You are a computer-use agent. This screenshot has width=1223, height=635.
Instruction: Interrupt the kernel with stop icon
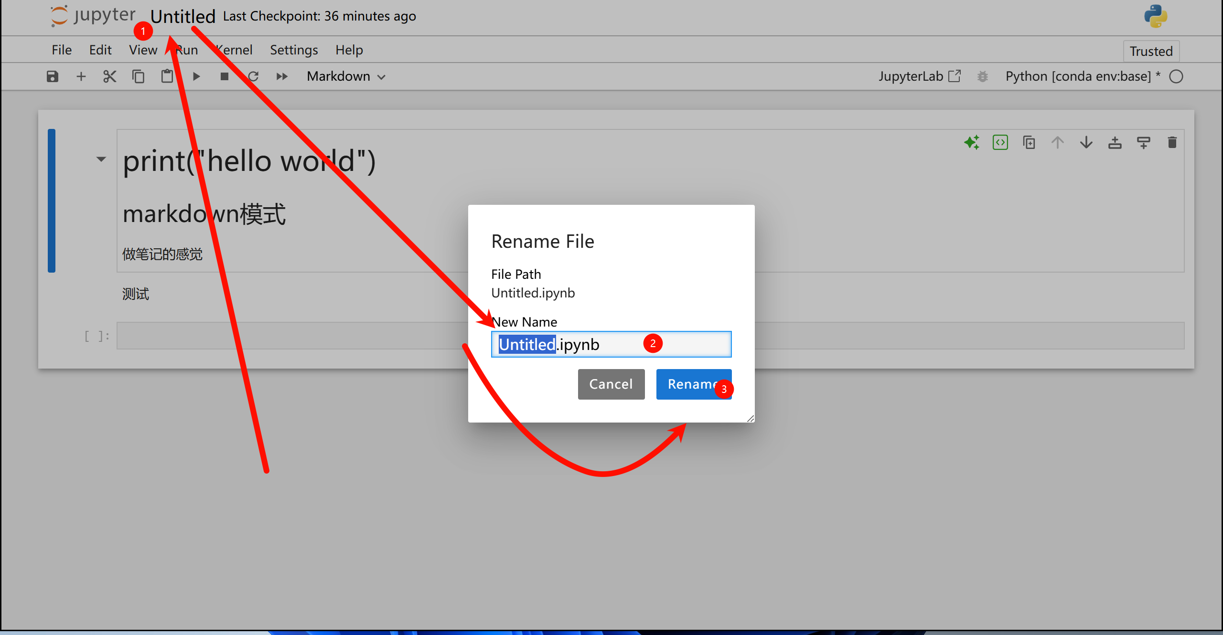pyautogui.click(x=224, y=76)
